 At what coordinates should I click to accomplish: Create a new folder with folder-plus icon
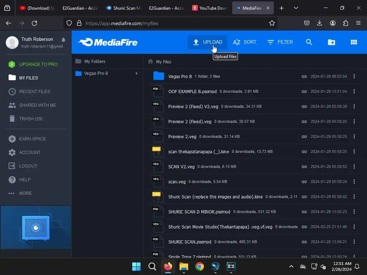[x=331, y=42]
